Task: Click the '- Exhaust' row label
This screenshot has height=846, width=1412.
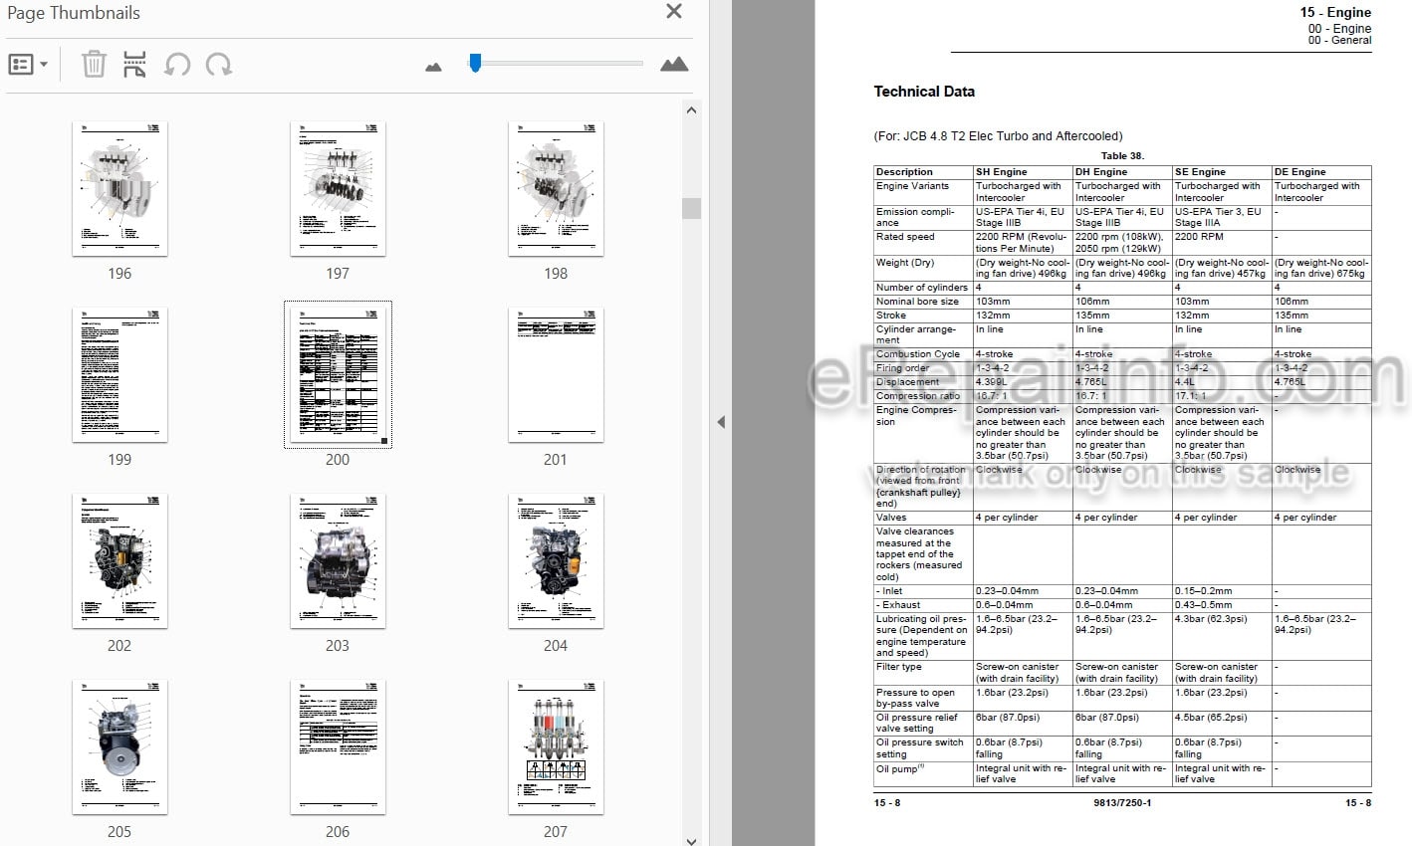Action: pyautogui.click(x=898, y=605)
